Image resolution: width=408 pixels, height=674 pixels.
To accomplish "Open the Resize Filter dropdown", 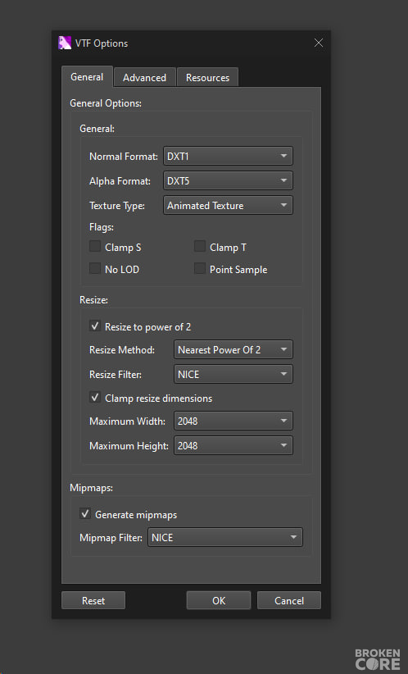I will tap(233, 374).
